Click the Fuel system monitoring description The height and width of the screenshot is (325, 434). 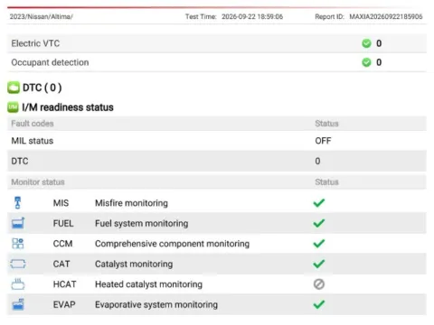click(x=142, y=224)
